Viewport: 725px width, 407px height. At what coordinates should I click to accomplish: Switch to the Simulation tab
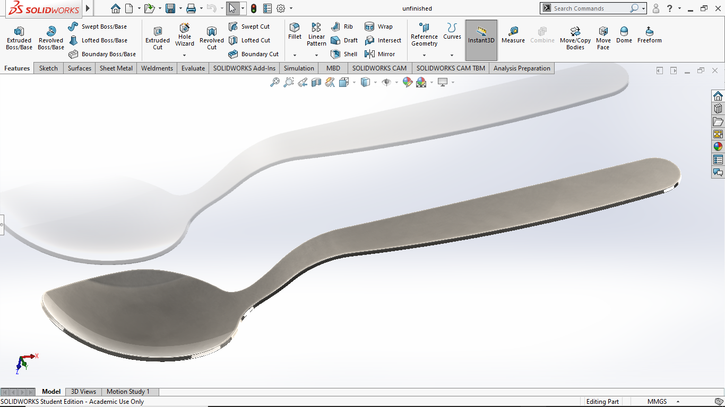click(299, 68)
